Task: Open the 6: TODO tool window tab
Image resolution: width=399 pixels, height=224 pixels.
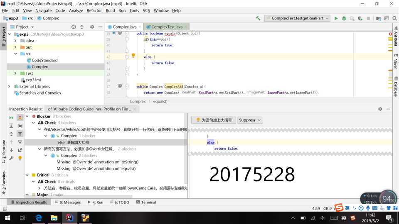Action: (120, 202)
